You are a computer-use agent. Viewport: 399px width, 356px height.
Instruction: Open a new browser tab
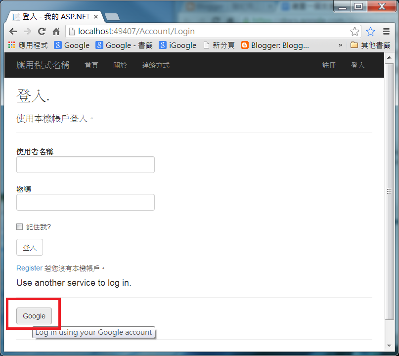click(112, 17)
